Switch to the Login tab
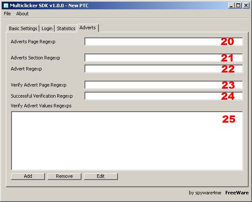Viewport: 252px width, 202px height. click(x=47, y=28)
